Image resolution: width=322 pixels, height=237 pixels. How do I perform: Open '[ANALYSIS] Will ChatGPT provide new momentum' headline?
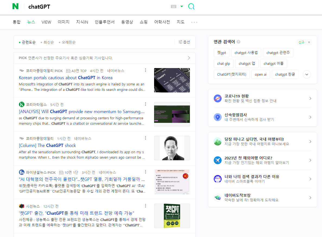click(x=82, y=112)
